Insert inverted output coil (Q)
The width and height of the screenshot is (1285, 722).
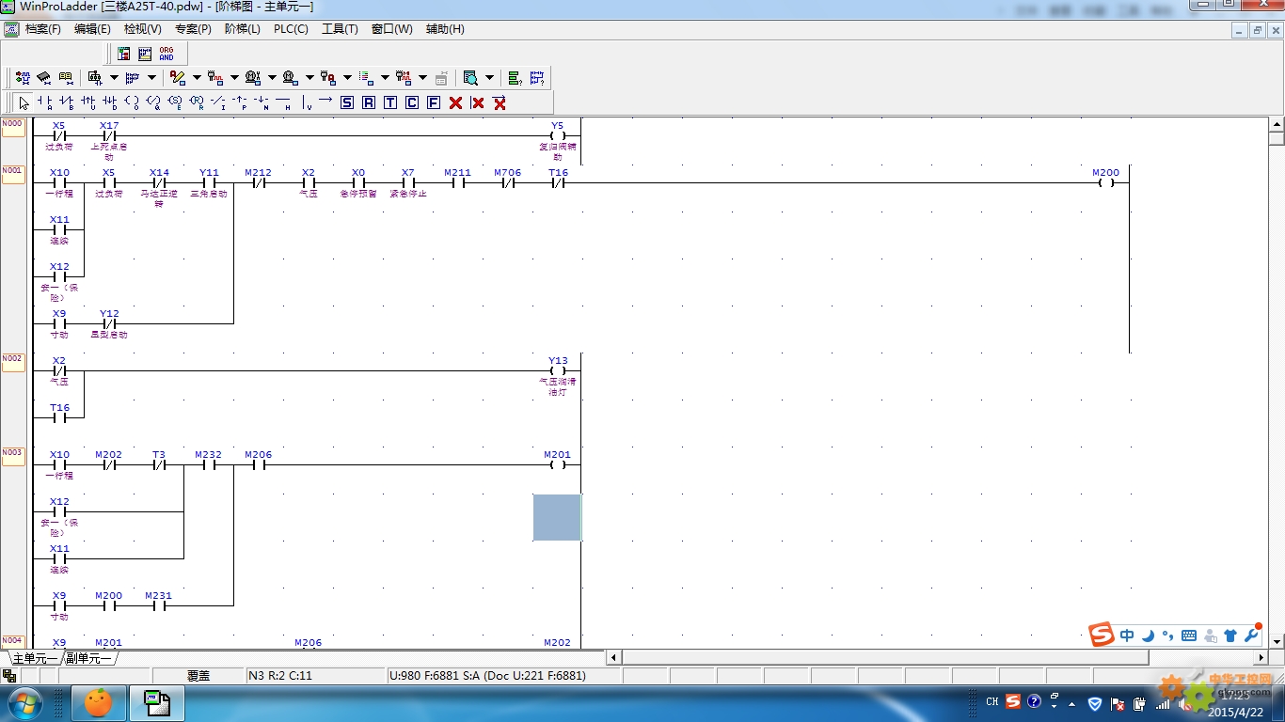click(x=152, y=102)
